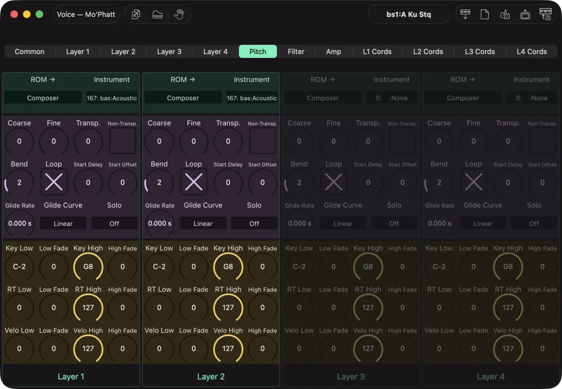Switch to the Amp tab
This screenshot has width=562, height=389.
tap(333, 51)
